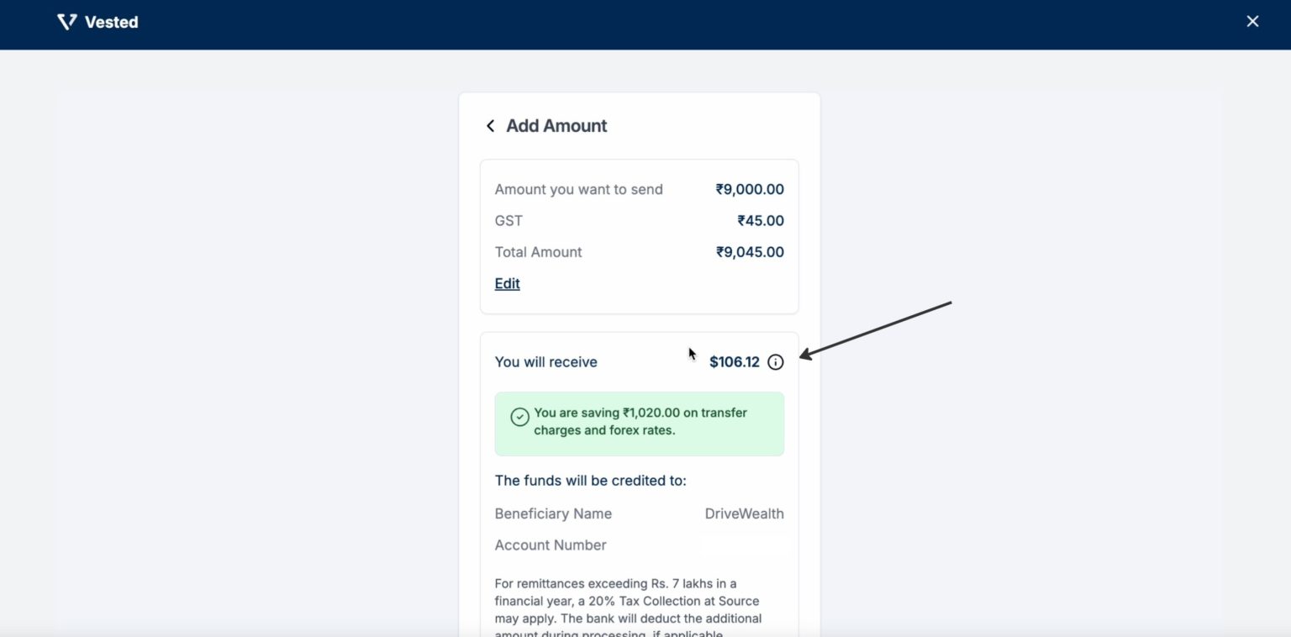Click the Vested logo in the navbar
Viewport: 1291px width, 637px height.
[x=97, y=22]
